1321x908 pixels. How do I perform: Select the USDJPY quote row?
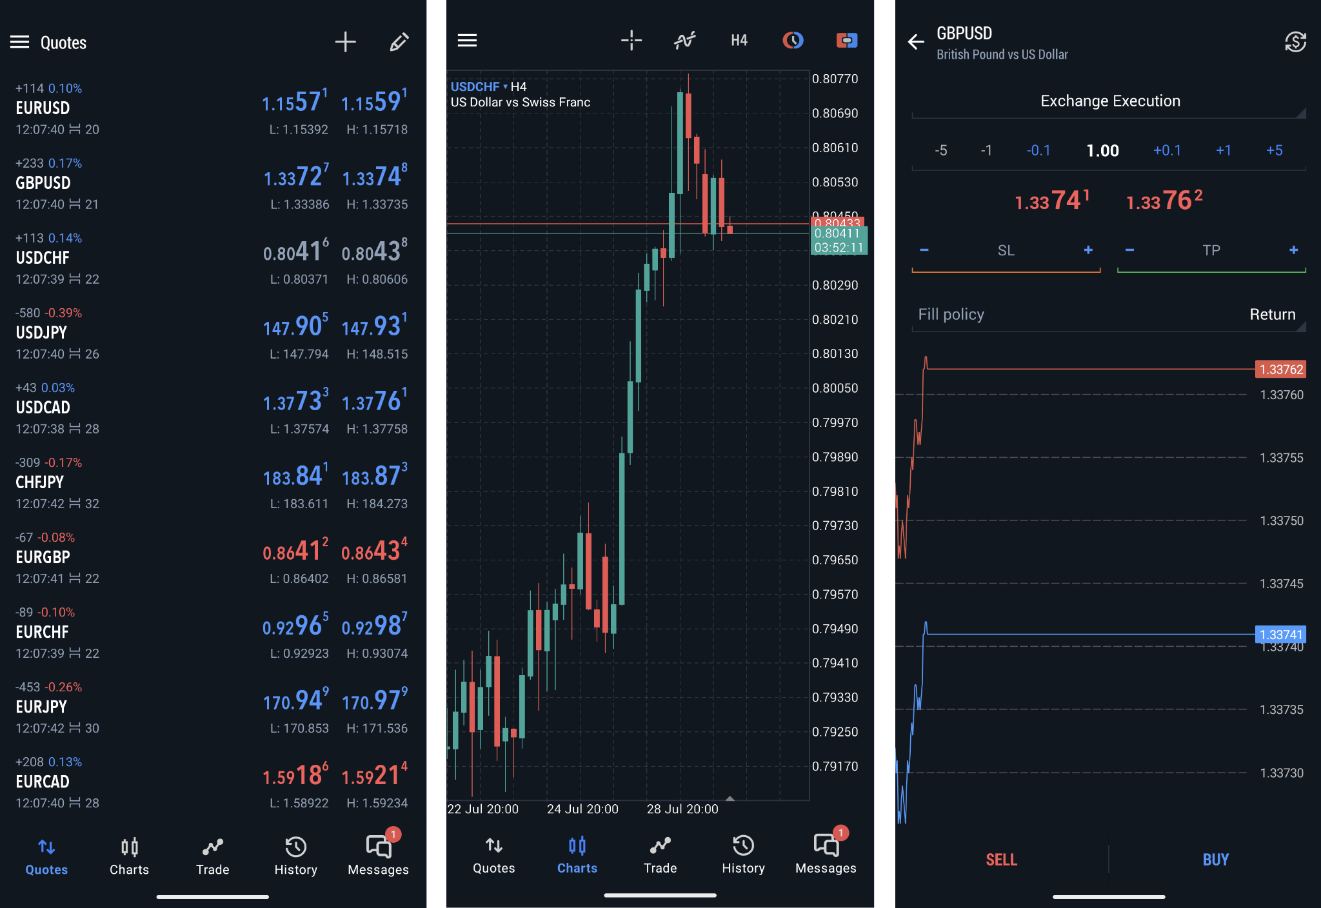pos(213,333)
